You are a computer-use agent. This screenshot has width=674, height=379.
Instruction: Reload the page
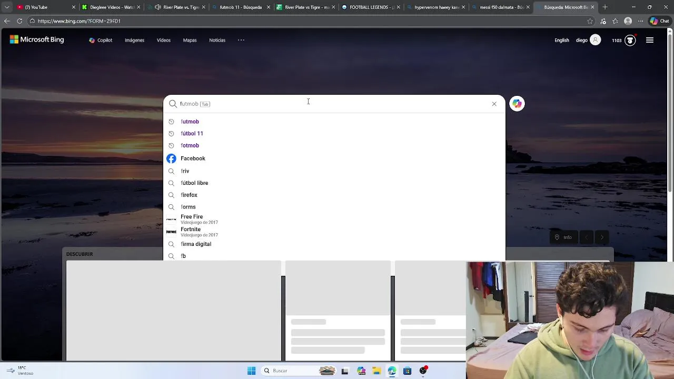(19, 21)
